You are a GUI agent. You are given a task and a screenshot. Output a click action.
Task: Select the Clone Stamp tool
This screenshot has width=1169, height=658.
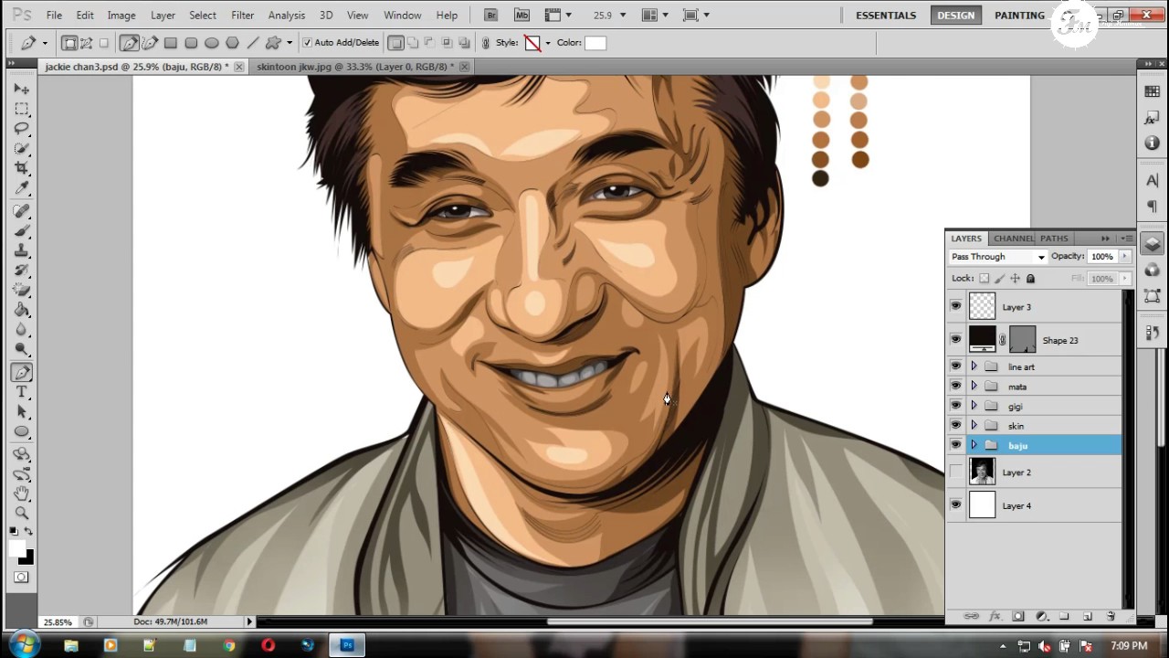22,250
